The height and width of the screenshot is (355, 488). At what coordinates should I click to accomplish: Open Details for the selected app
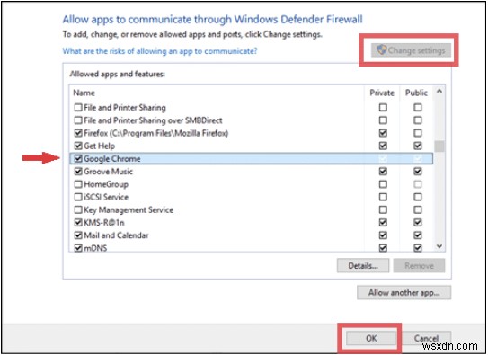point(363,266)
